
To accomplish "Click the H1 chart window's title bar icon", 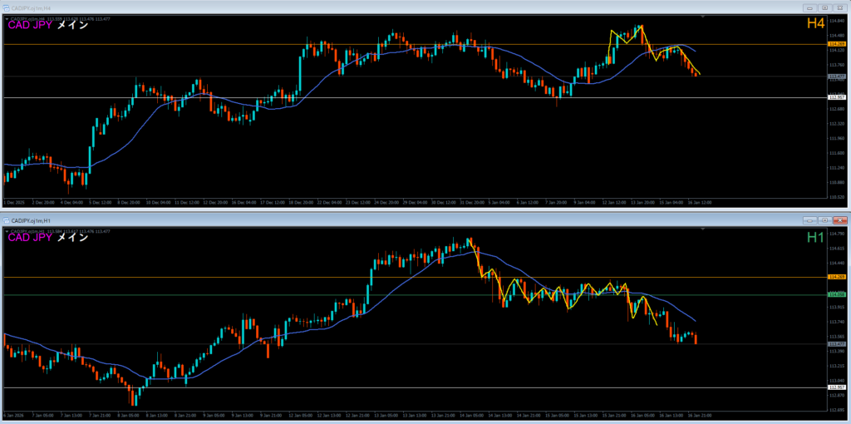I will (x=6, y=220).
